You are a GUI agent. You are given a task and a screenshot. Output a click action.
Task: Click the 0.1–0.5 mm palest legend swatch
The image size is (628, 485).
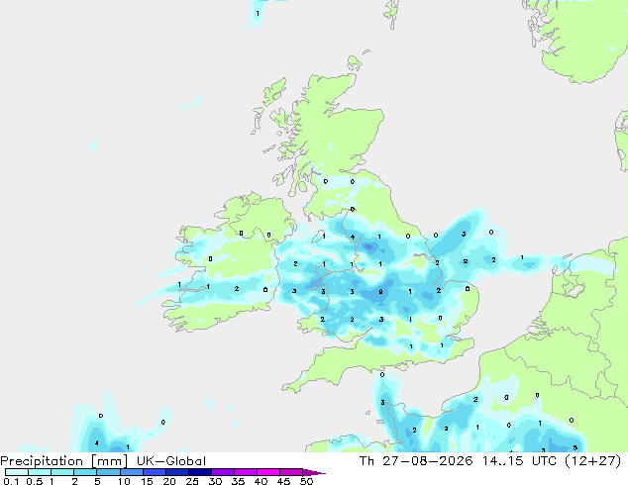[17, 472]
